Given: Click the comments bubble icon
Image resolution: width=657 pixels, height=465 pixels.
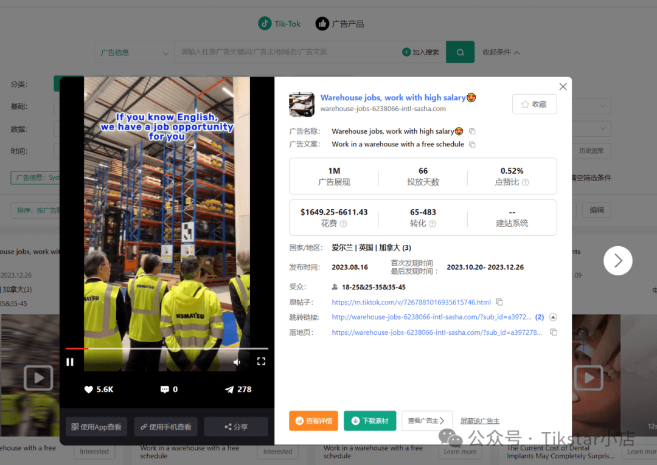Looking at the screenshot, I should 165,390.
